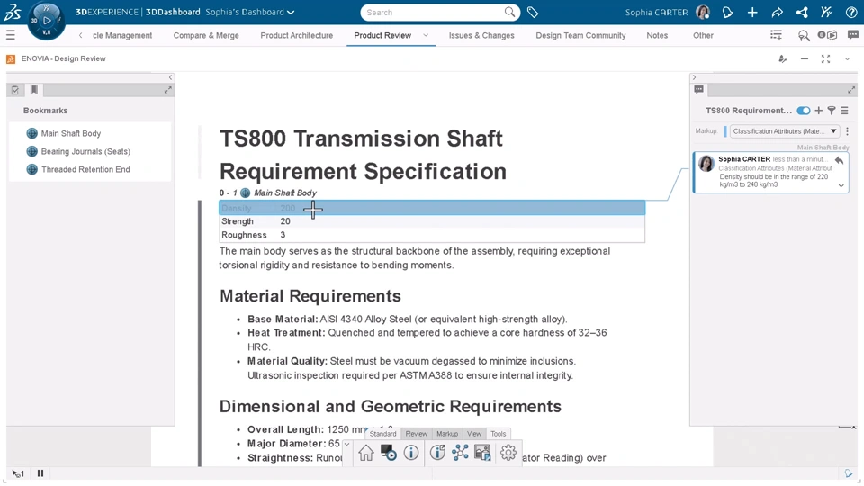Click the plus add content icon
The width and height of the screenshot is (864, 486).
(752, 12)
